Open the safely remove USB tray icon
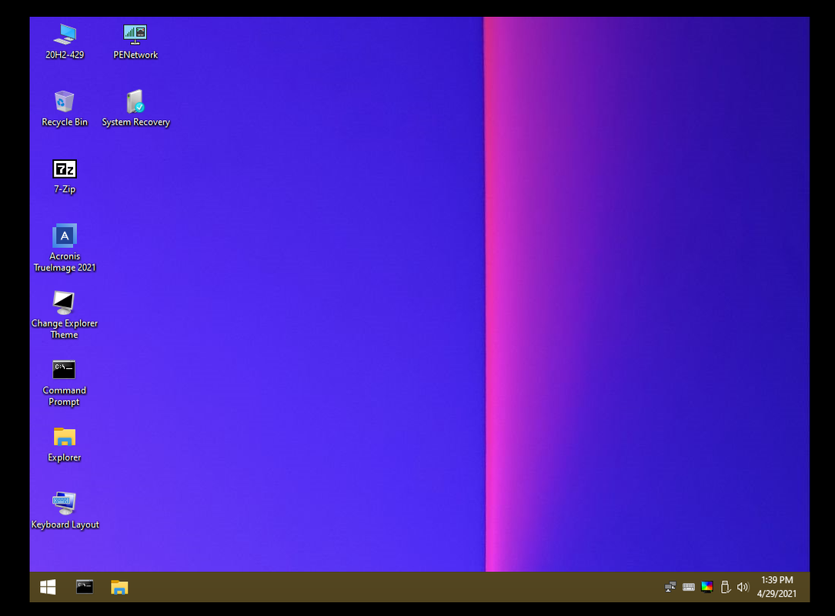The image size is (835, 616). pos(725,588)
